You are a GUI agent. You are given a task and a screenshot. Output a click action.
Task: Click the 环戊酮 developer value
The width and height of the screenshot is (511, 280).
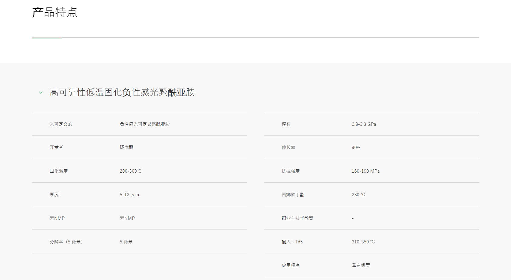click(126, 148)
